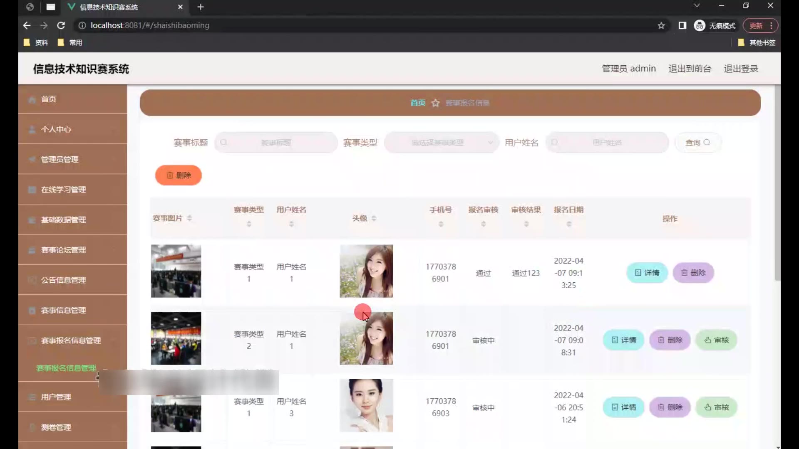Sort by 报名日期 column arrows
The width and height of the screenshot is (799, 449).
coord(569,224)
